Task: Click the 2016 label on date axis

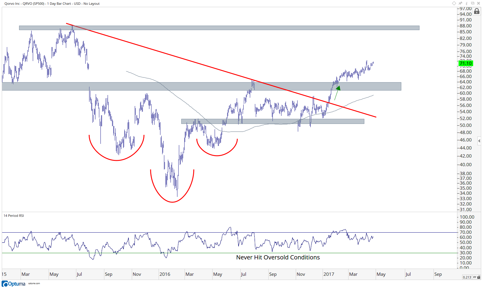Action: pos(165,274)
